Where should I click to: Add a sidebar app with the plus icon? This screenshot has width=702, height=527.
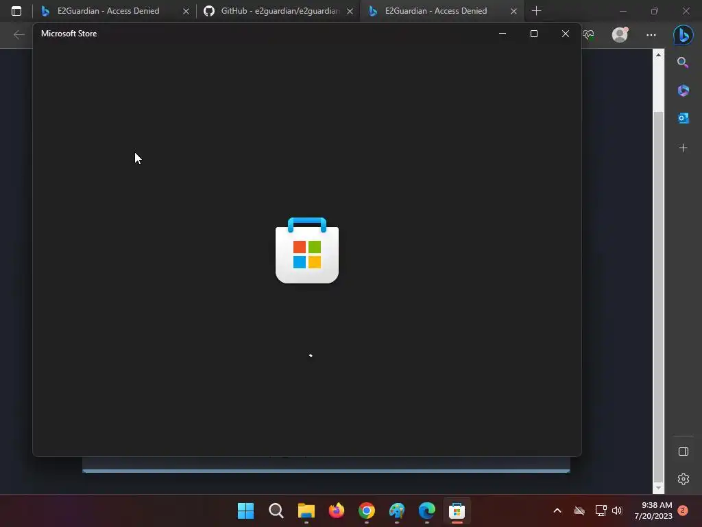coord(683,148)
